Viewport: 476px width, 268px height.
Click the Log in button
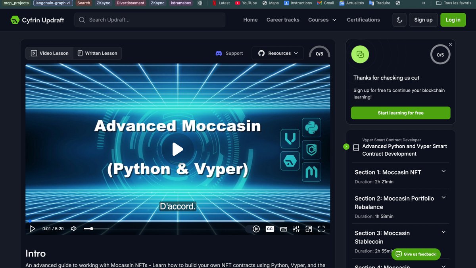453,20
